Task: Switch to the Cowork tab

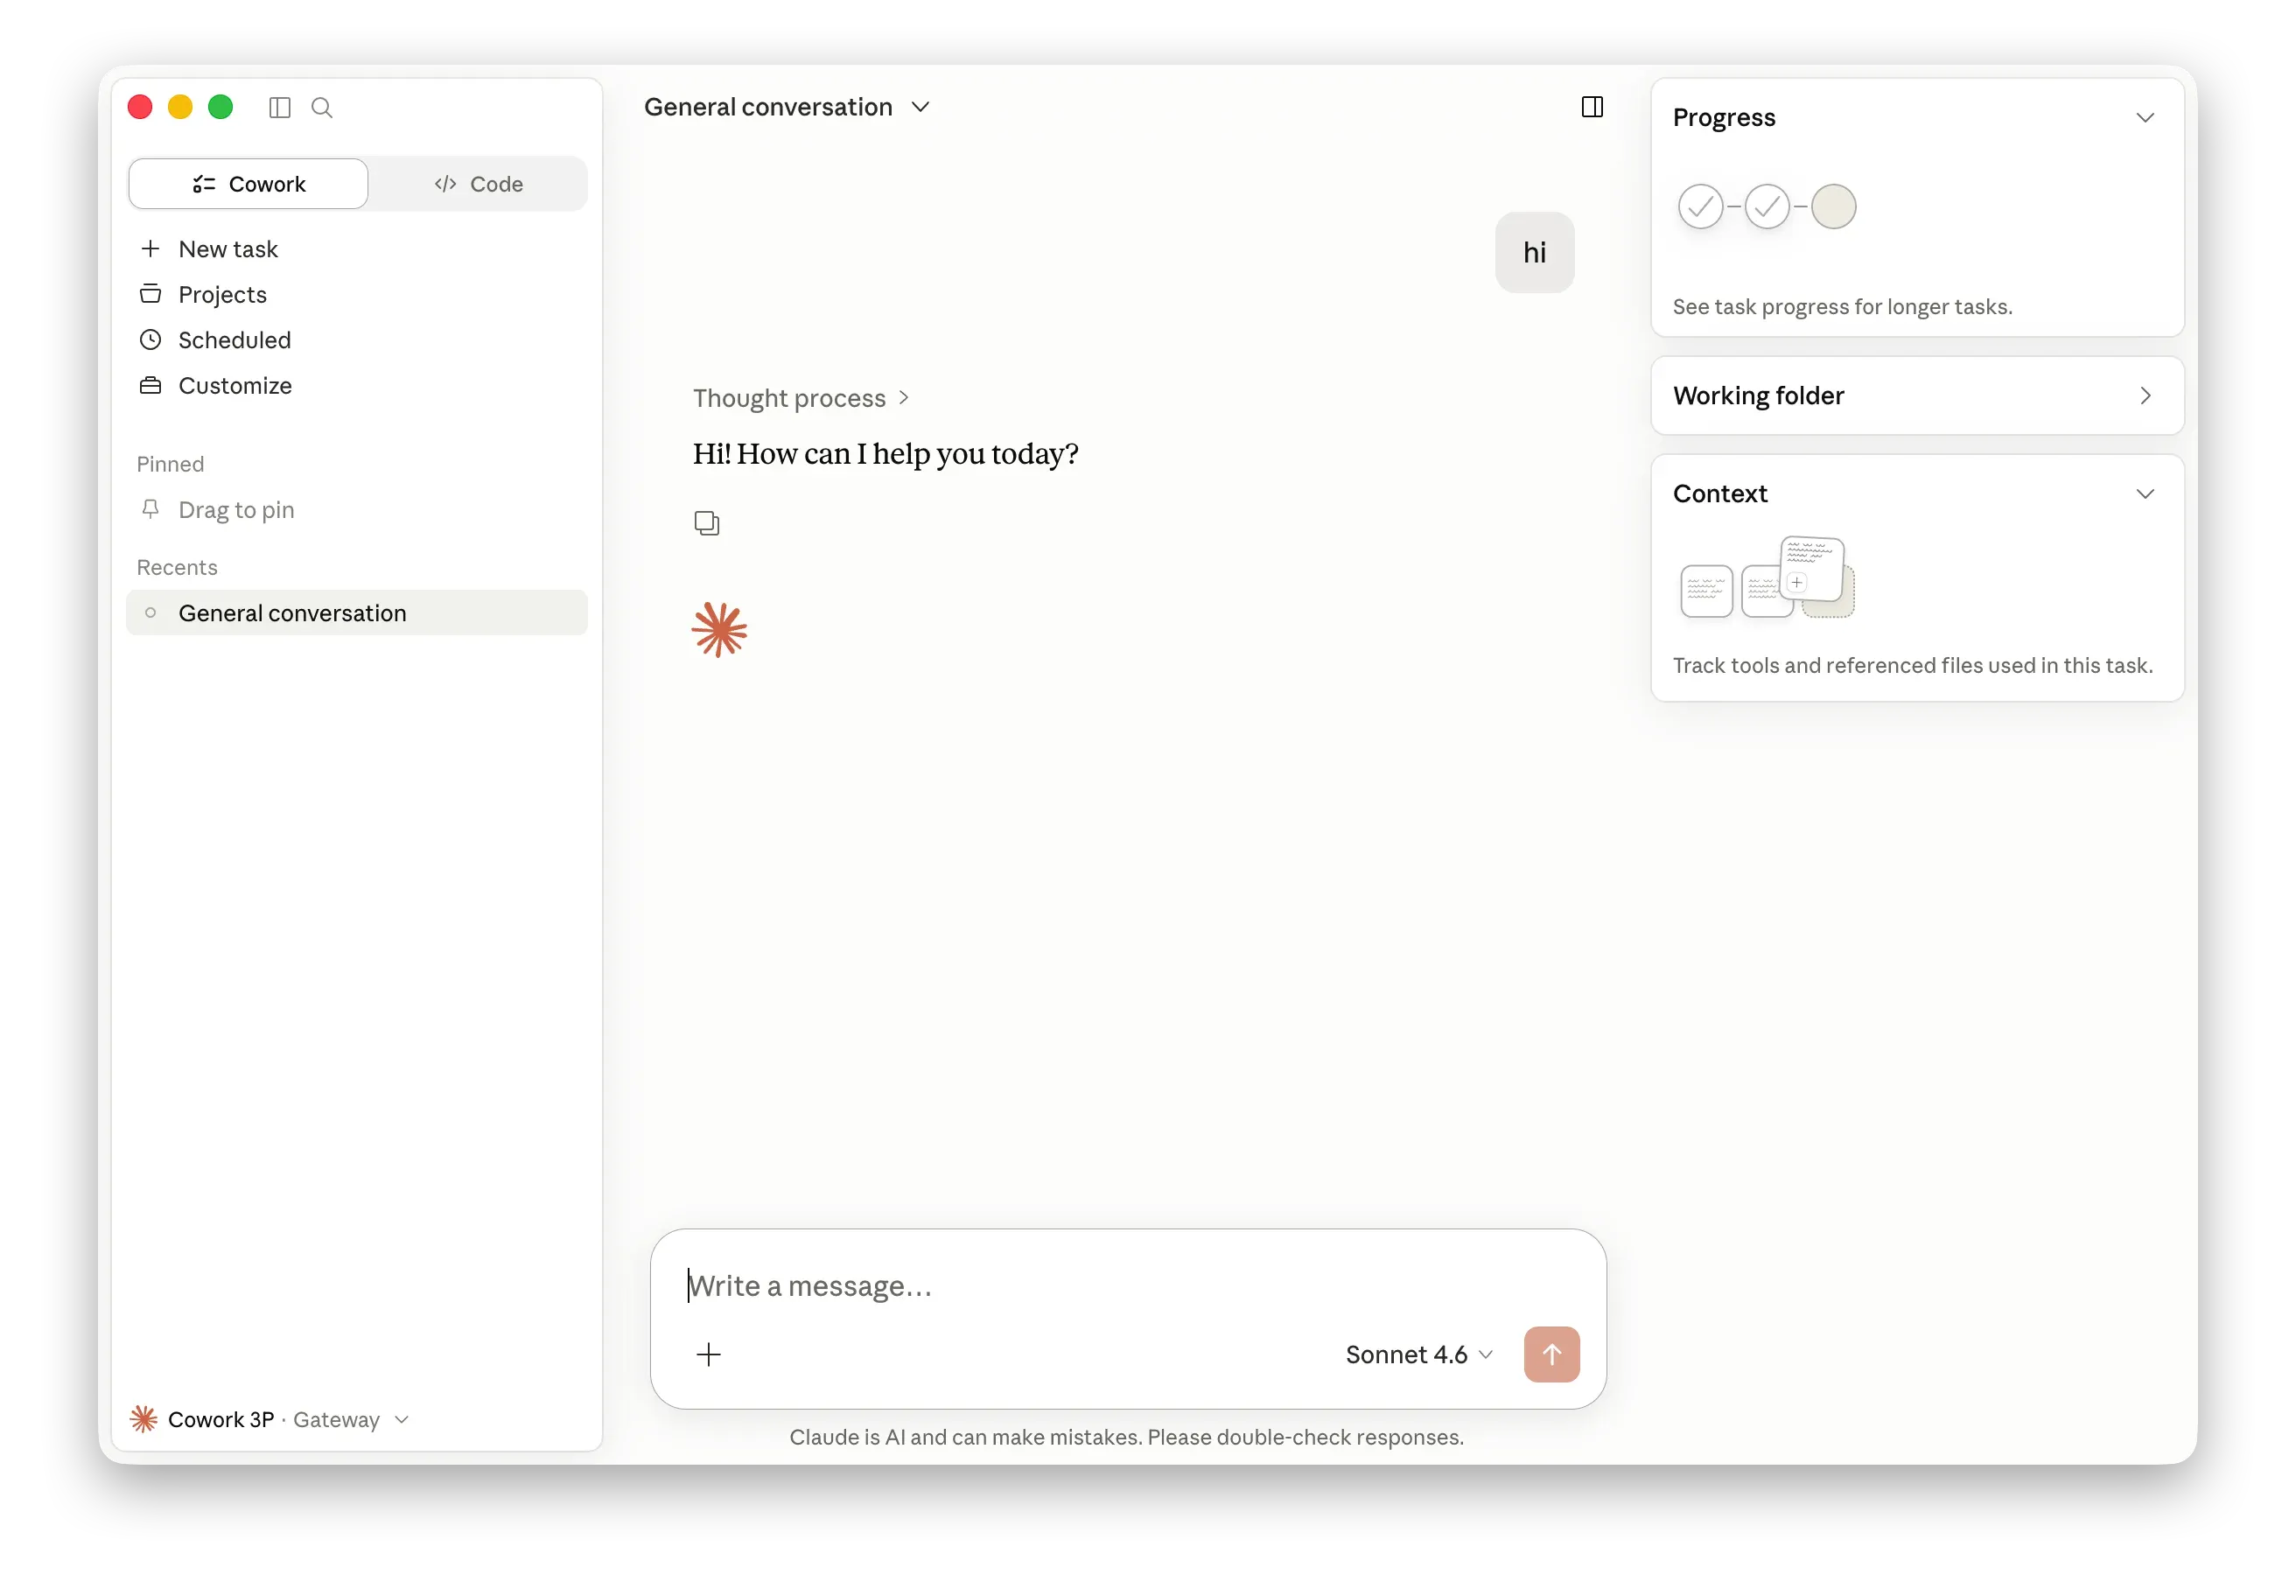Action: [x=248, y=184]
